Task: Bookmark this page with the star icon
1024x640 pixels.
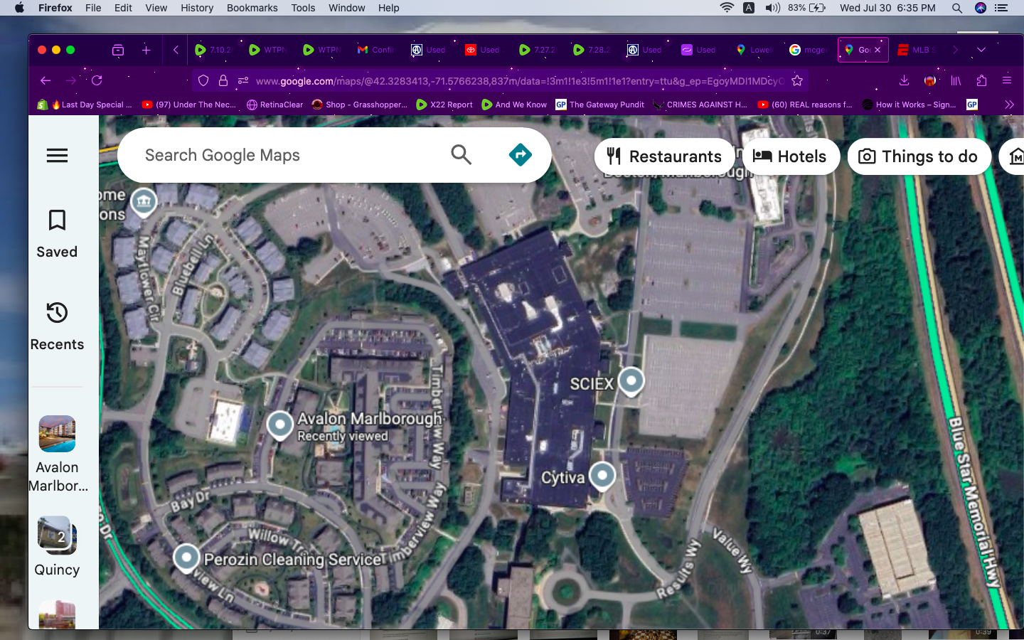Action: tap(797, 80)
